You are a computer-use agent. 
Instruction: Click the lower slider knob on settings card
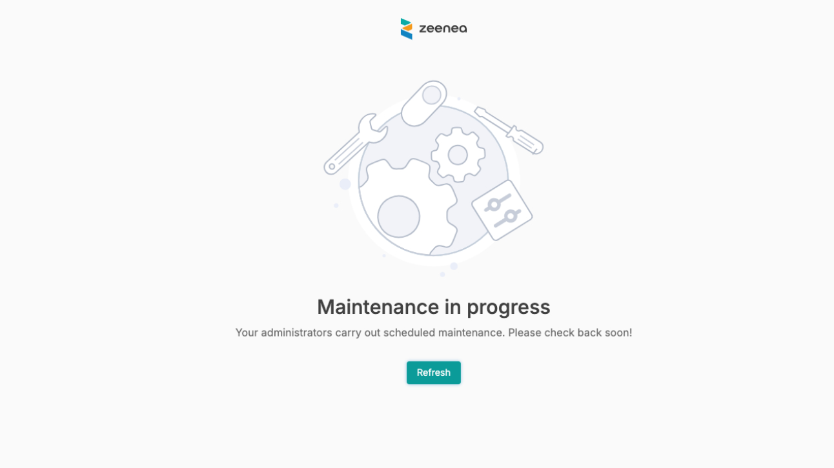click(511, 216)
